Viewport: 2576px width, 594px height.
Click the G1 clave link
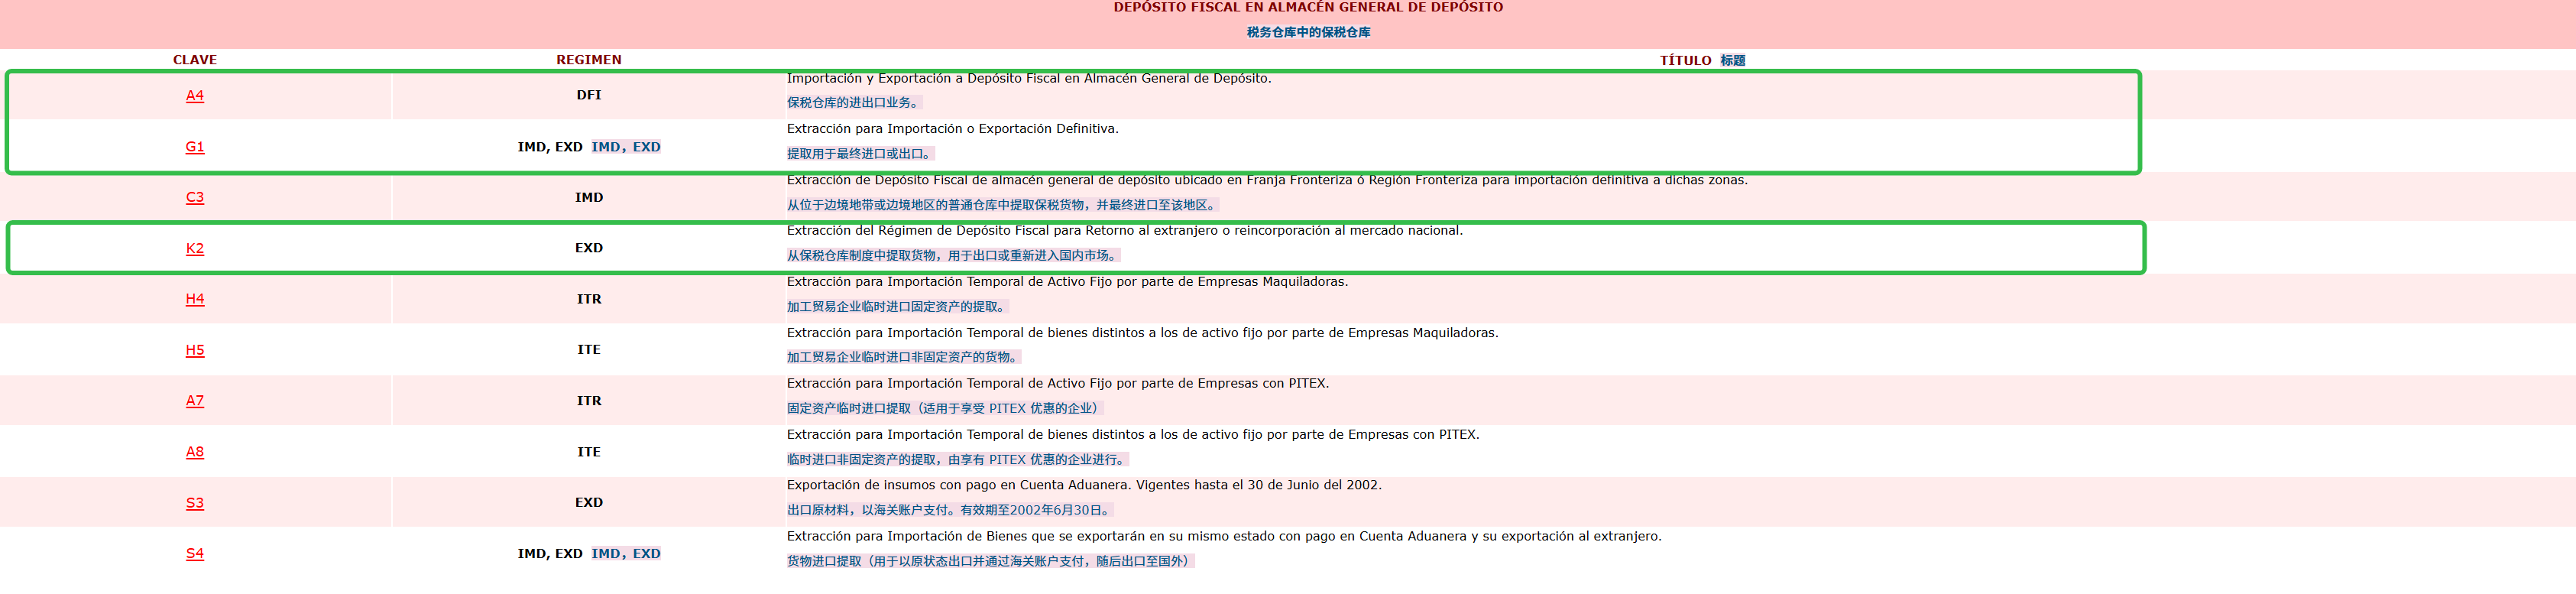tap(194, 147)
